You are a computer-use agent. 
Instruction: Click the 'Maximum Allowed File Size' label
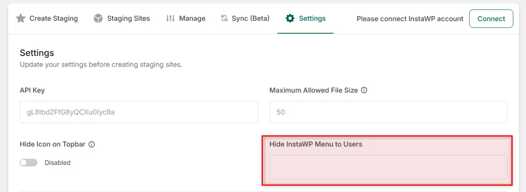click(314, 90)
